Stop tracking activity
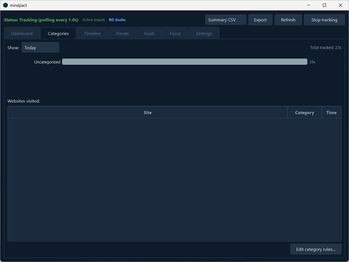349x262 pixels. coord(324,20)
